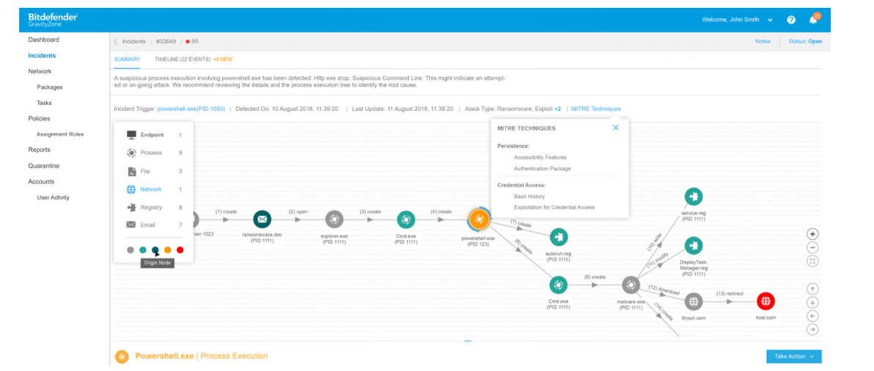Click the Incidents breadcrumb
Image resolution: width=874 pixels, height=371 pixels.
[x=134, y=41]
